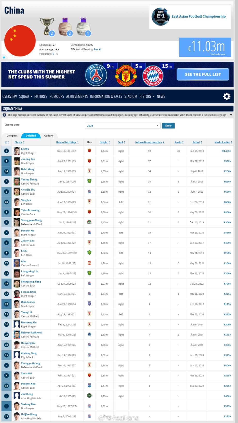The height and width of the screenshot is (423, 238).
Task: Click the gold trophy icon
Action: pyautogui.click(x=47, y=26)
